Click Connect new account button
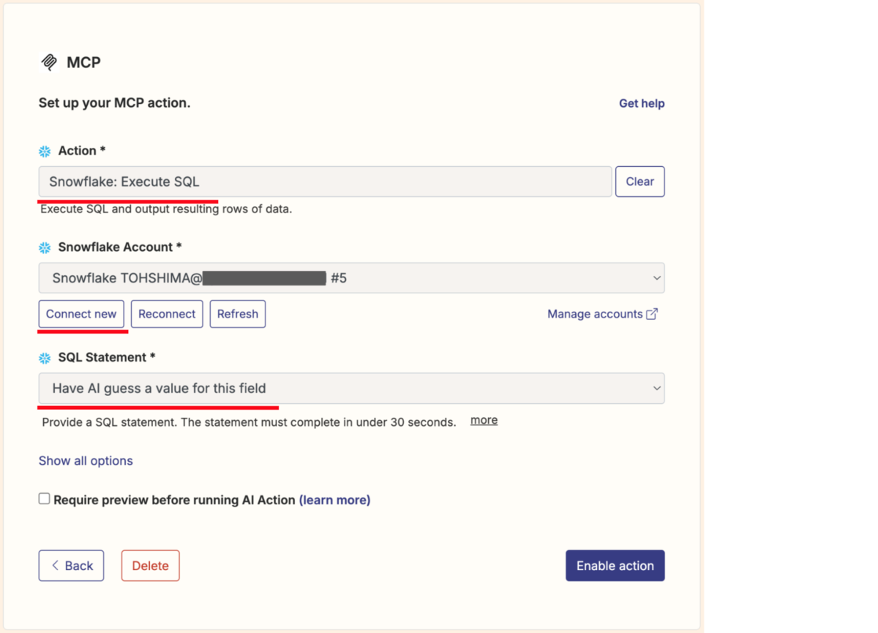Screen dimensions: 878x633 pyautogui.click(x=81, y=314)
